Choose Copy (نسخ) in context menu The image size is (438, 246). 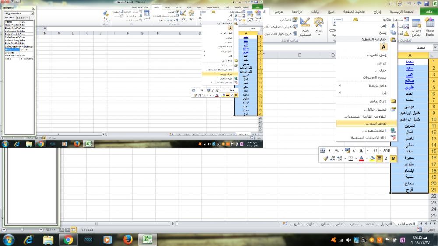click(x=366, y=32)
